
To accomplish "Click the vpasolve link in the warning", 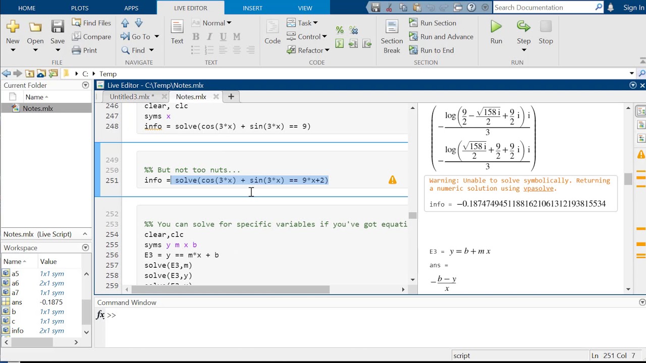I will (x=539, y=188).
